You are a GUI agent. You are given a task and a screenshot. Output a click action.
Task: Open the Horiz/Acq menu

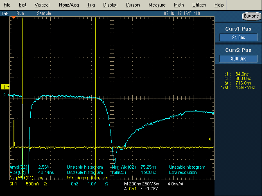click(69, 5)
